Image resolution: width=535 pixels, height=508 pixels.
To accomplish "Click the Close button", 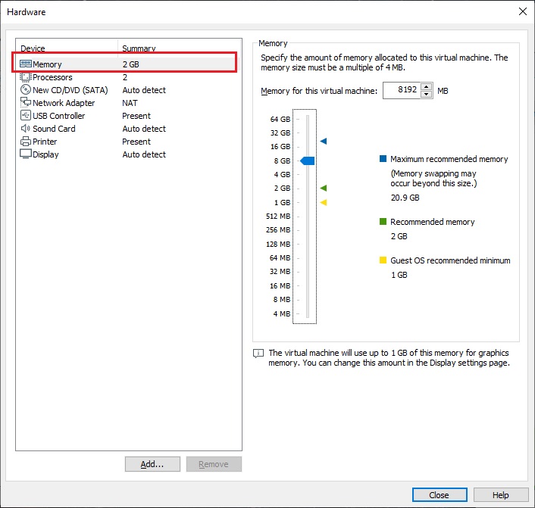I will (x=440, y=494).
